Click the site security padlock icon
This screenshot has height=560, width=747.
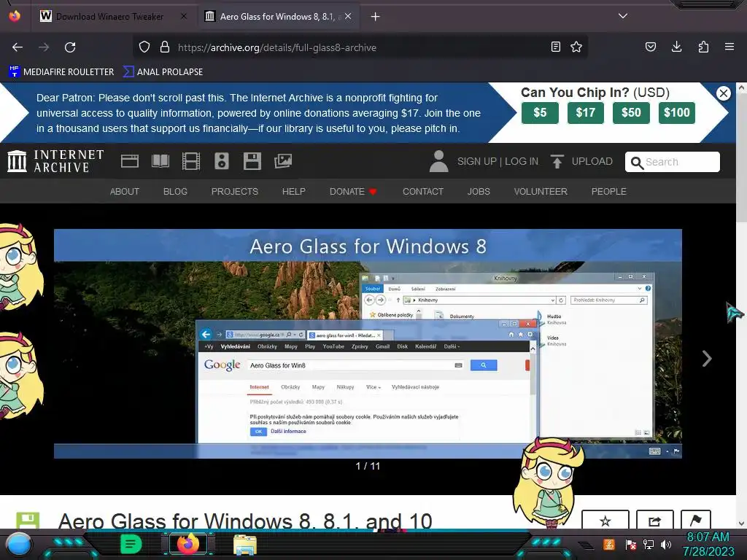click(x=165, y=47)
